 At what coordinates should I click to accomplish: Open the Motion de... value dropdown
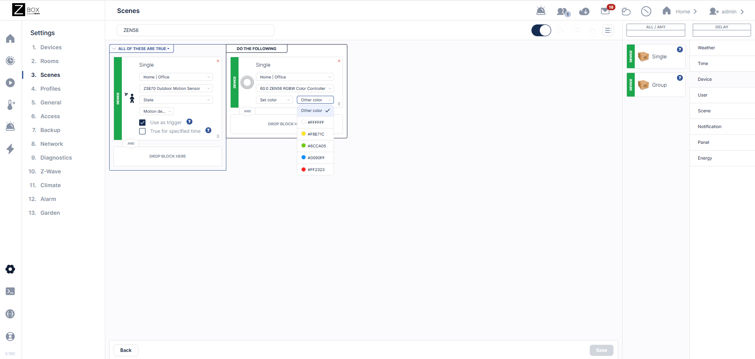(x=157, y=112)
